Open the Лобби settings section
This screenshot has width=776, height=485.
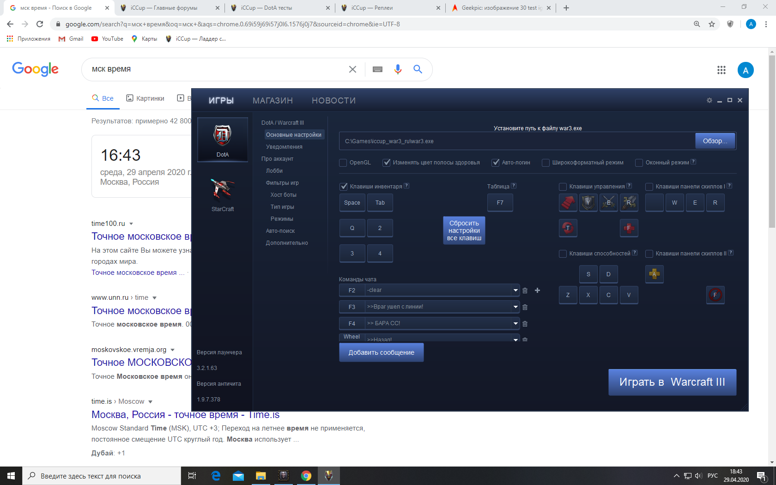pyautogui.click(x=274, y=171)
